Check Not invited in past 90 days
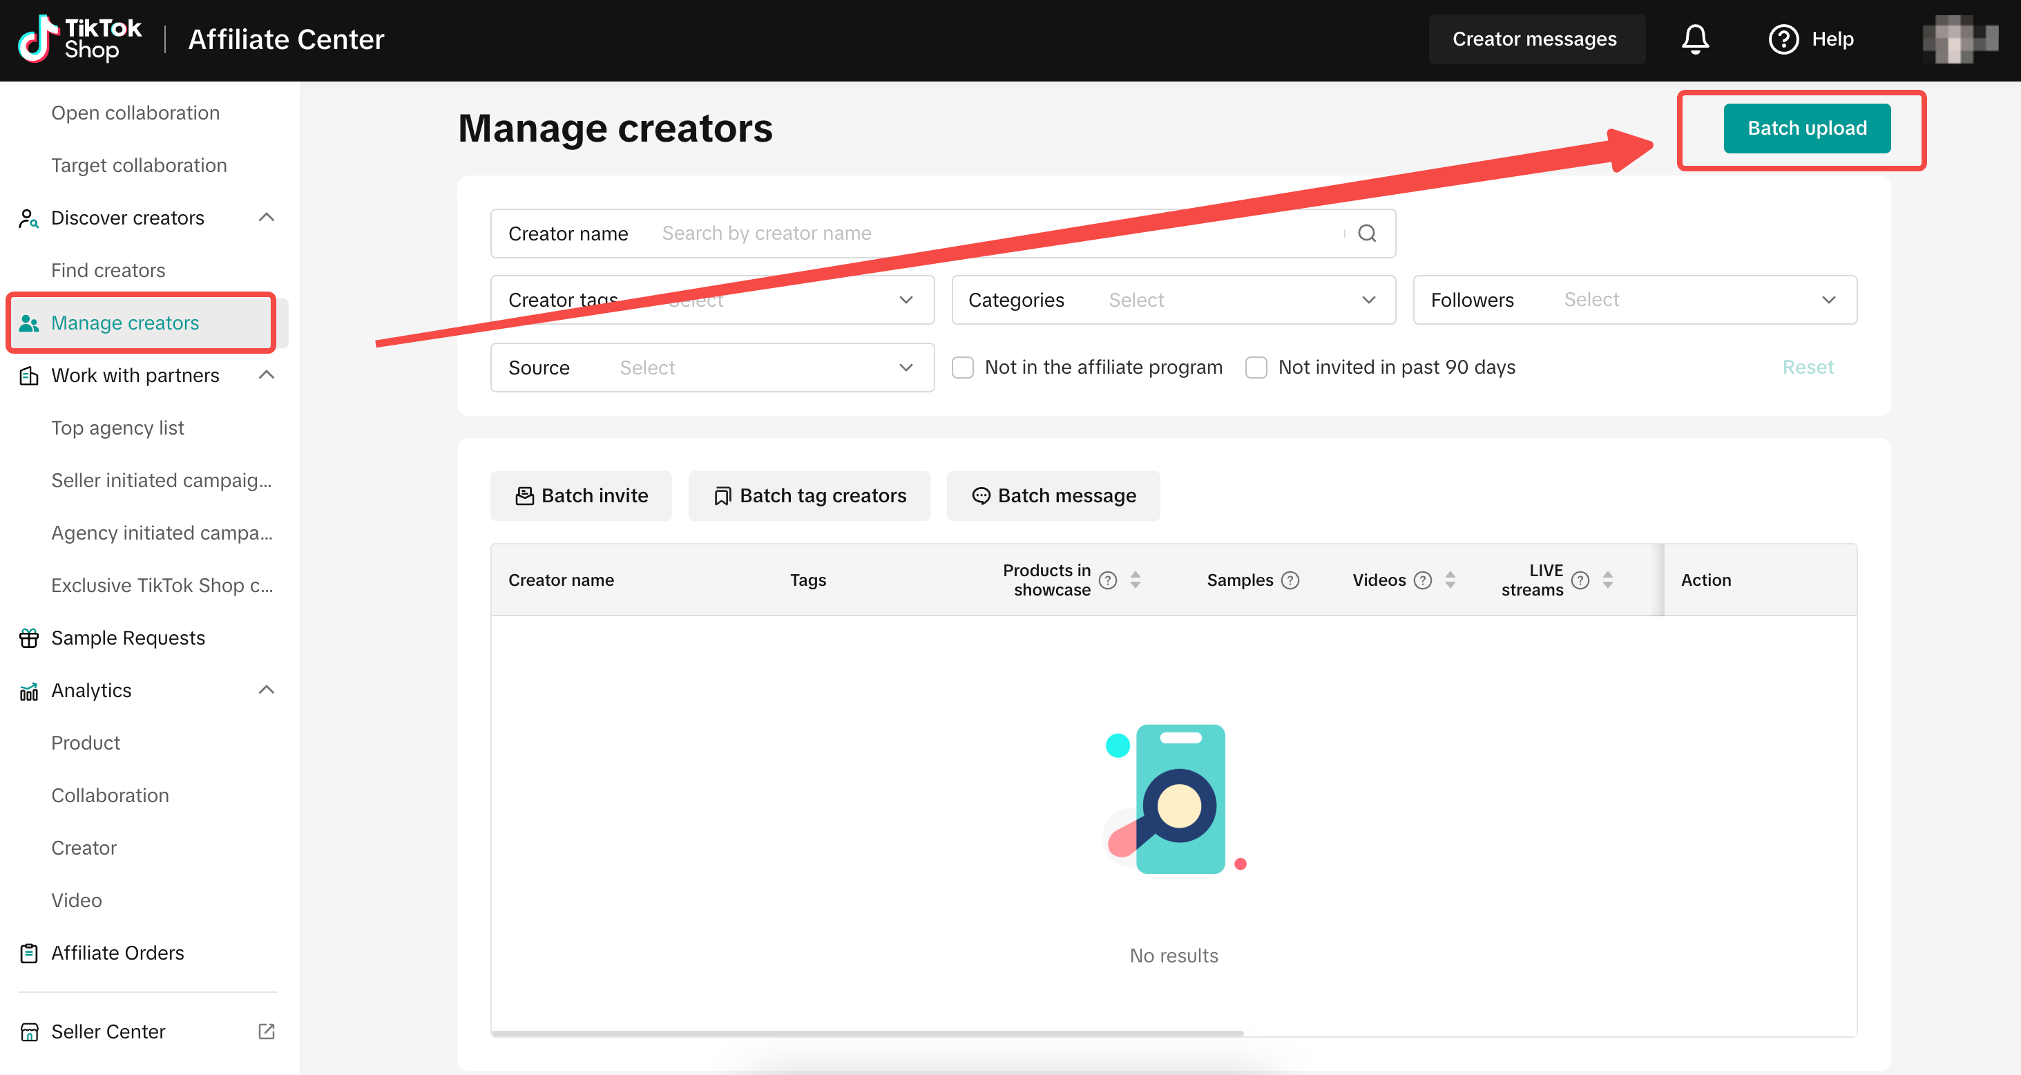The image size is (2021, 1075). (1256, 368)
